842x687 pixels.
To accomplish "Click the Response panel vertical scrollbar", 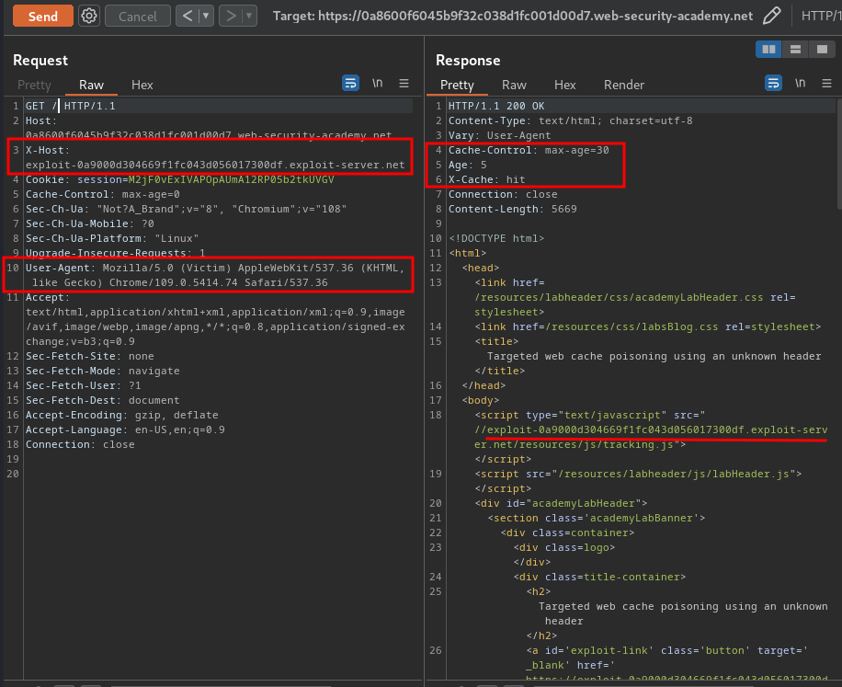I will point(838,153).
